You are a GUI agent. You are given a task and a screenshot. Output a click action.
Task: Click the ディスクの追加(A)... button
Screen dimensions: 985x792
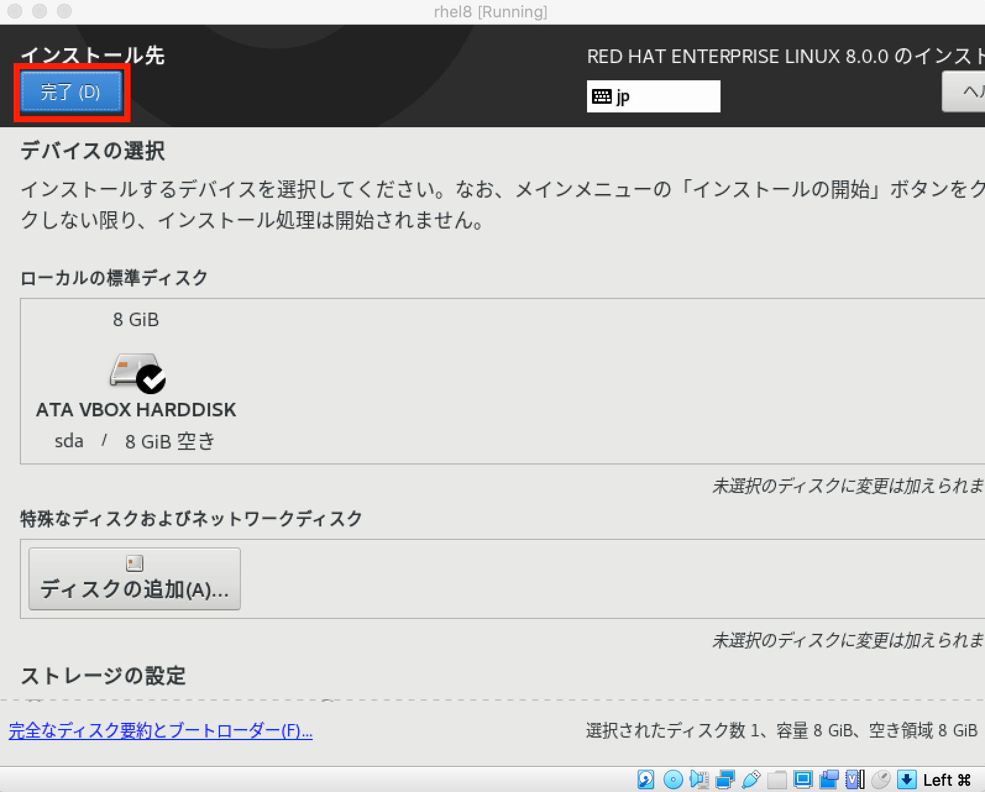pos(135,579)
